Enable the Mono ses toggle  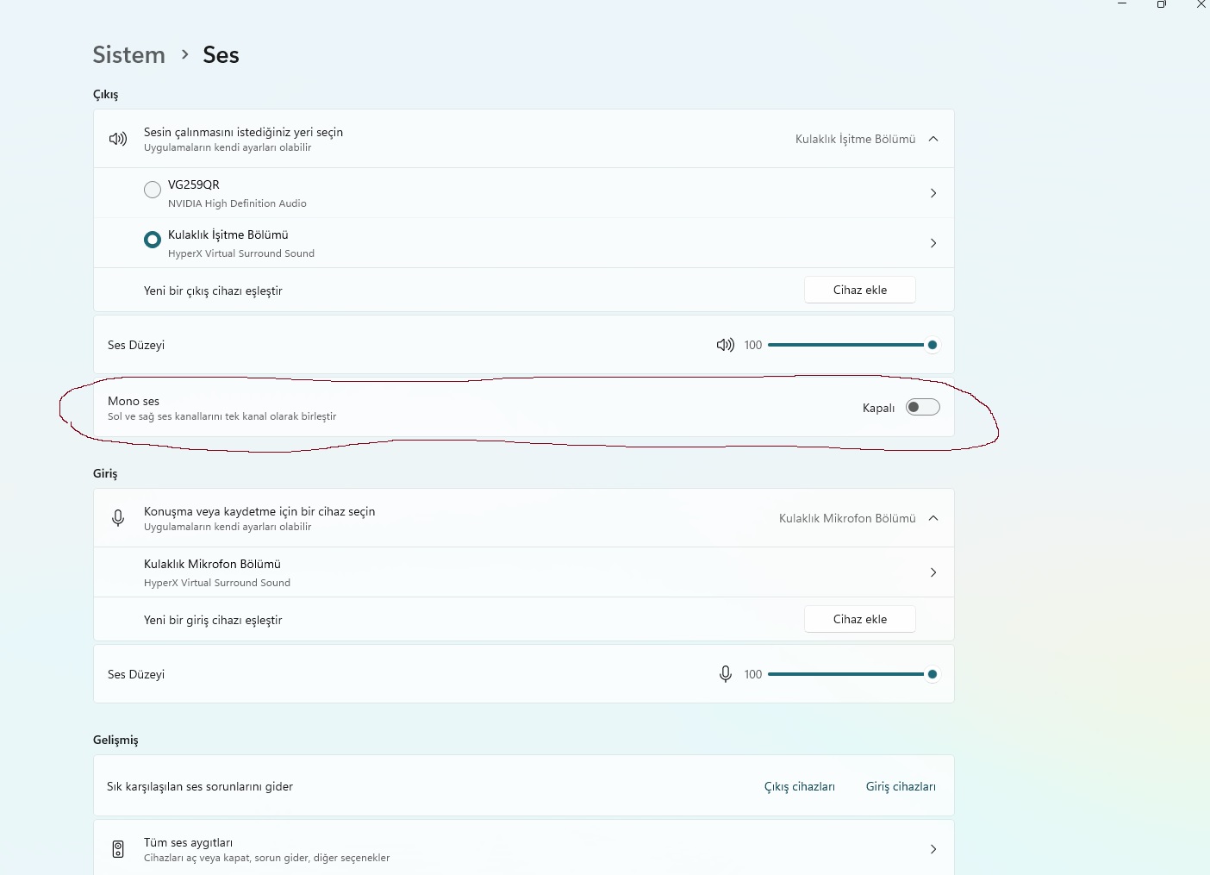click(922, 408)
